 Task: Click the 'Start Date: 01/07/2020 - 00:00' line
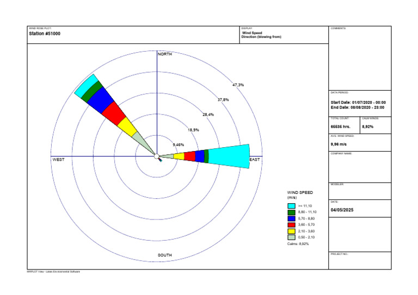coord(358,103)
